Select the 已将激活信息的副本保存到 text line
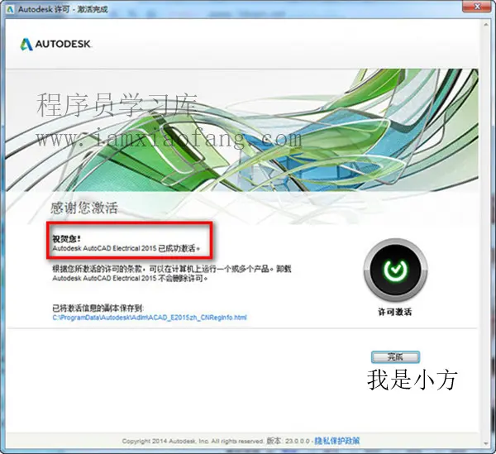This screenshot has width=496, height=454. click(x=98, y=308)
